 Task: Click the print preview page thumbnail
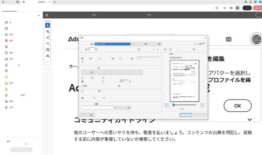point(184,81)
